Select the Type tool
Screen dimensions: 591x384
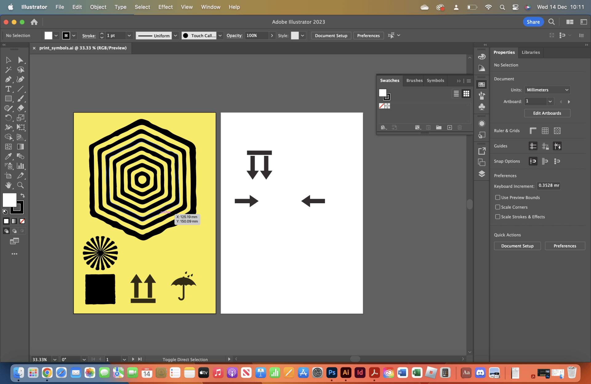pos(8,89)
